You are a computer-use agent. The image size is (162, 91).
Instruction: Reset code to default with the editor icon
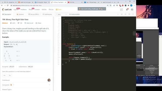click(x=126, y=14)
